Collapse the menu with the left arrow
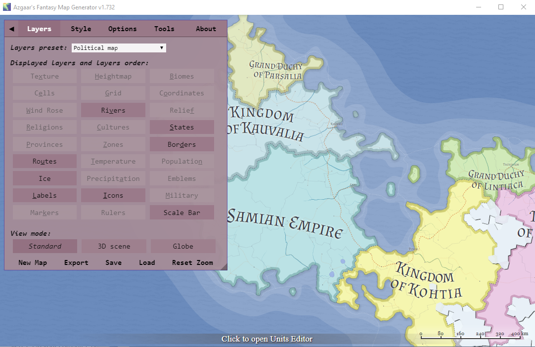Image resolution: width=535 pixels, height=347 pixels. click(x=11, y=29)
